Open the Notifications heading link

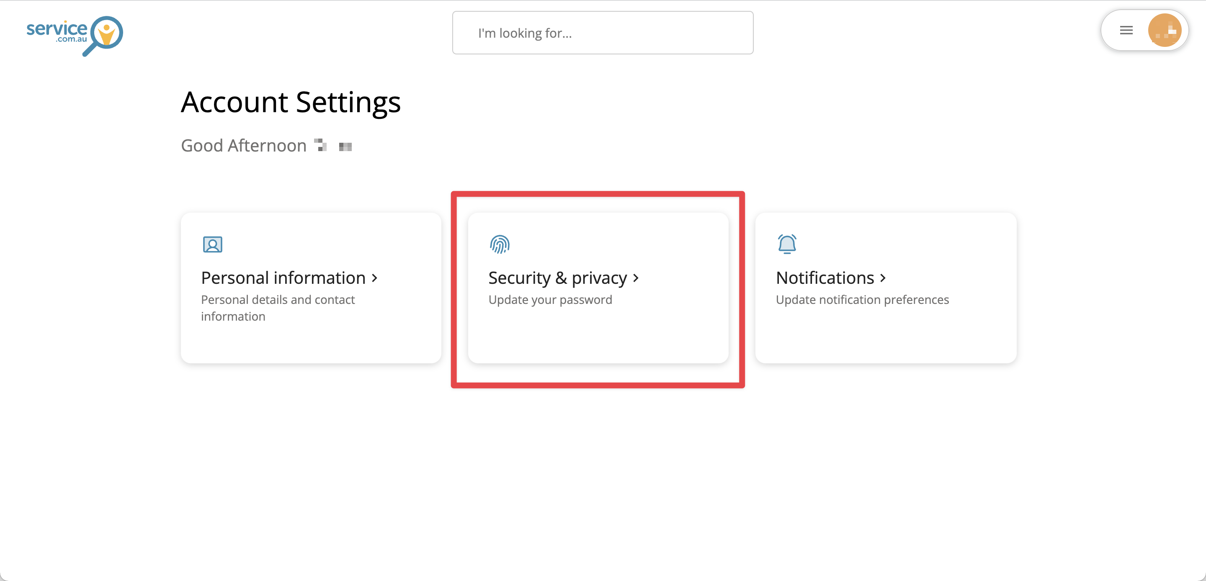[825, 278]
